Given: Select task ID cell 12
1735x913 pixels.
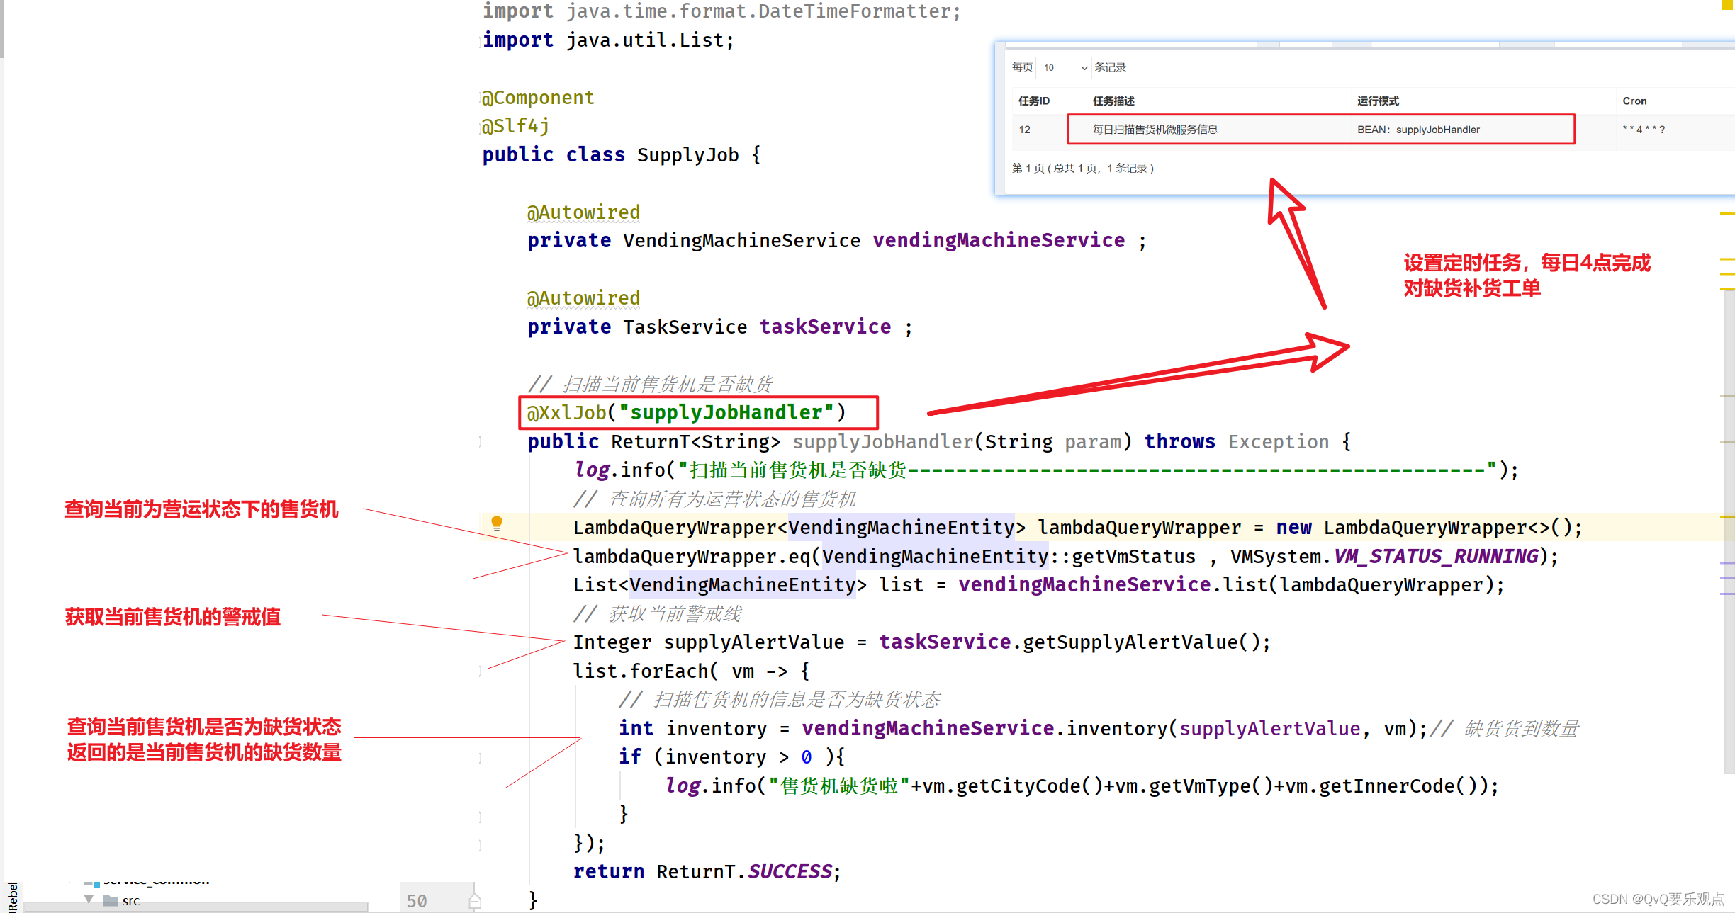Looking at the screenshot, I should 1025,130.
